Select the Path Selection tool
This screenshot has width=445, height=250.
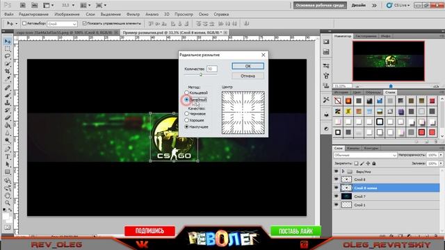[x=8, y=164]
